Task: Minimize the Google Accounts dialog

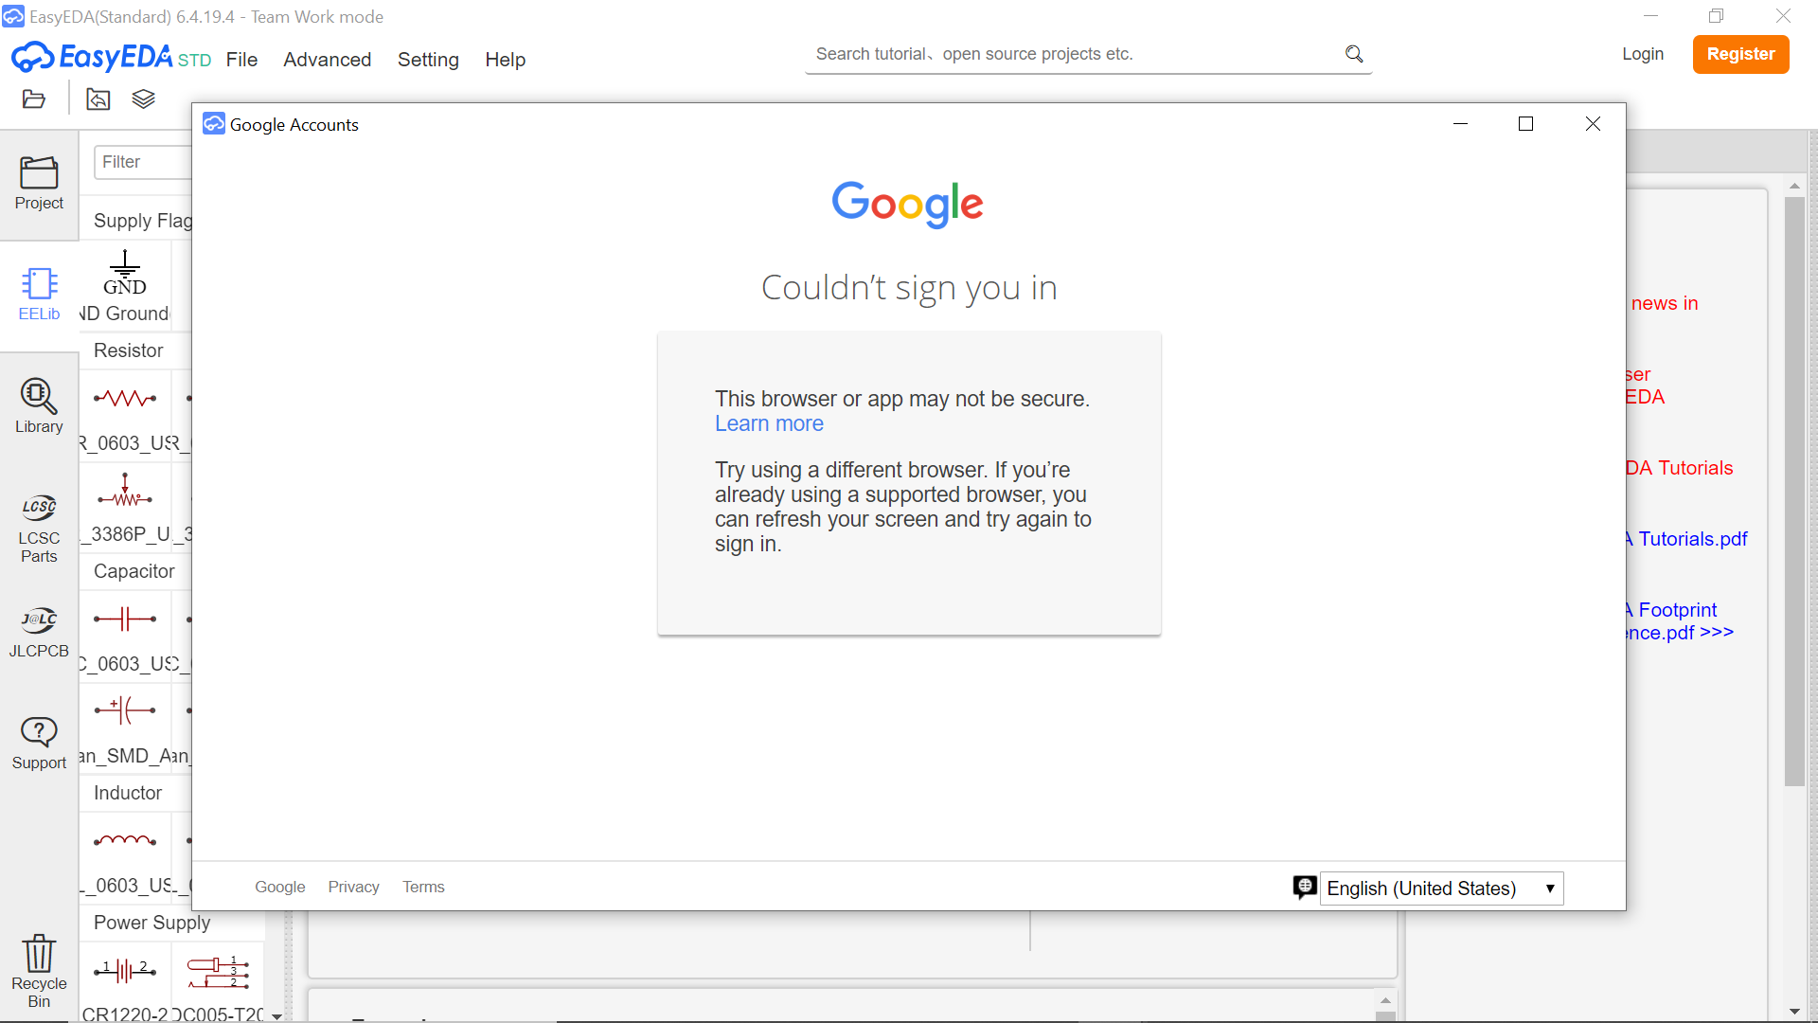Action: [1460, 124]
